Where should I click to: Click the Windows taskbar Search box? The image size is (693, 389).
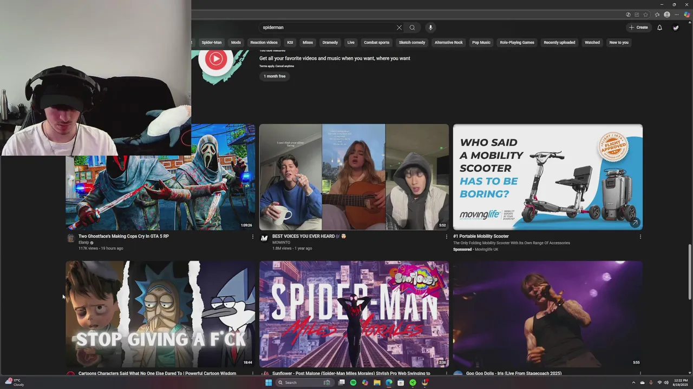click(x=304, y=383)
